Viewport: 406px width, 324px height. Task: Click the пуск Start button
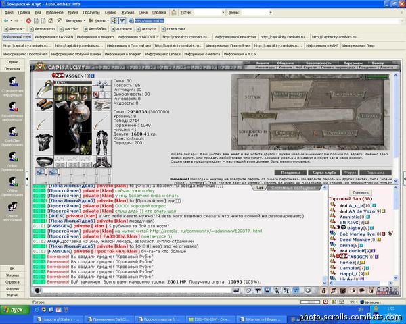point(15,310)
